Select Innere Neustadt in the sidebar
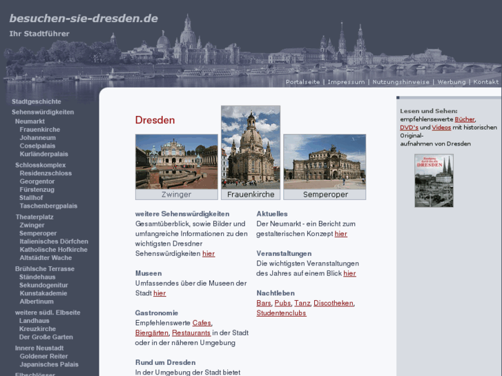Image resolution: width=502 pixels, height=376 pixels. click(39, 348)
